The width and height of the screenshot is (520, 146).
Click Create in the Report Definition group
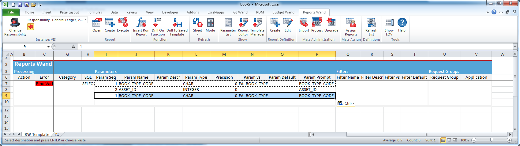pos(275,23)
